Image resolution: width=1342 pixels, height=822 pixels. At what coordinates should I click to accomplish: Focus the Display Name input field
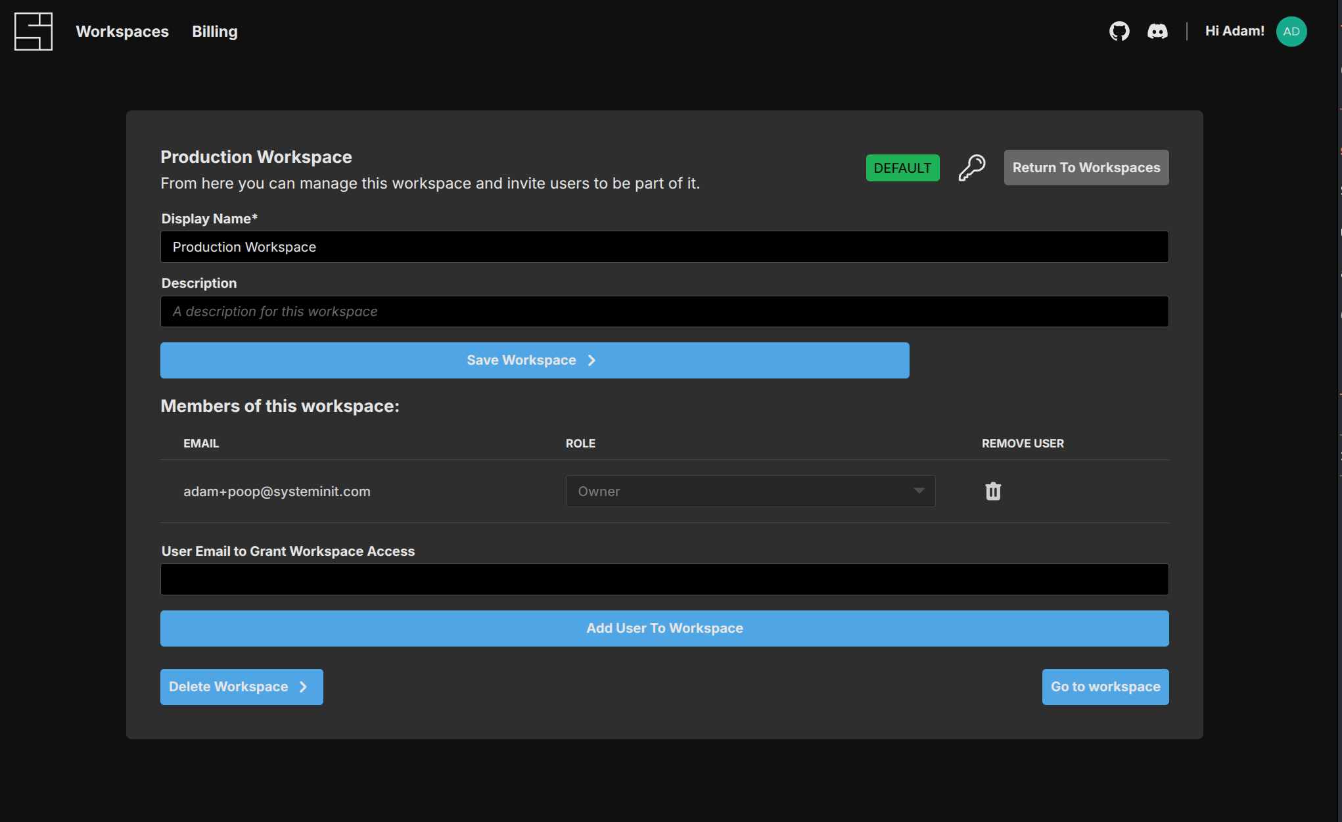pyautogui.click(x=664, y=247)
